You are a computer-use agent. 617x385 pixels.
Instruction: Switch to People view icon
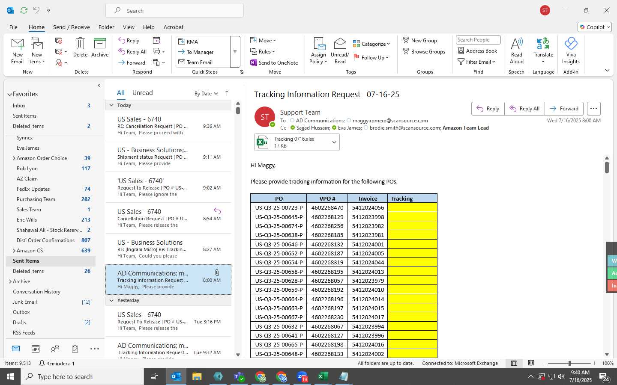[x=55, y=349]
